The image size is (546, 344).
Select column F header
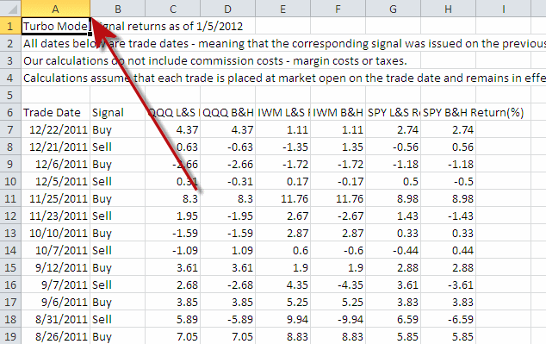tap(338, 9)
